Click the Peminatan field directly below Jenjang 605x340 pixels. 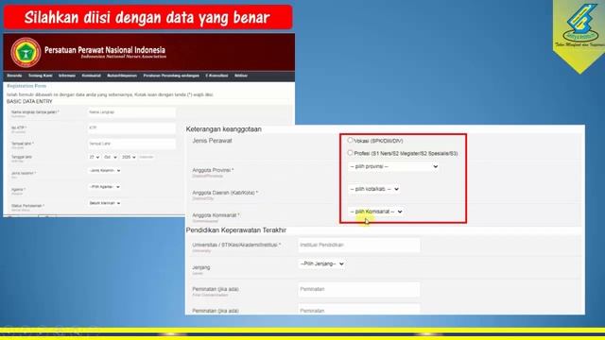(x=359, y=289)
